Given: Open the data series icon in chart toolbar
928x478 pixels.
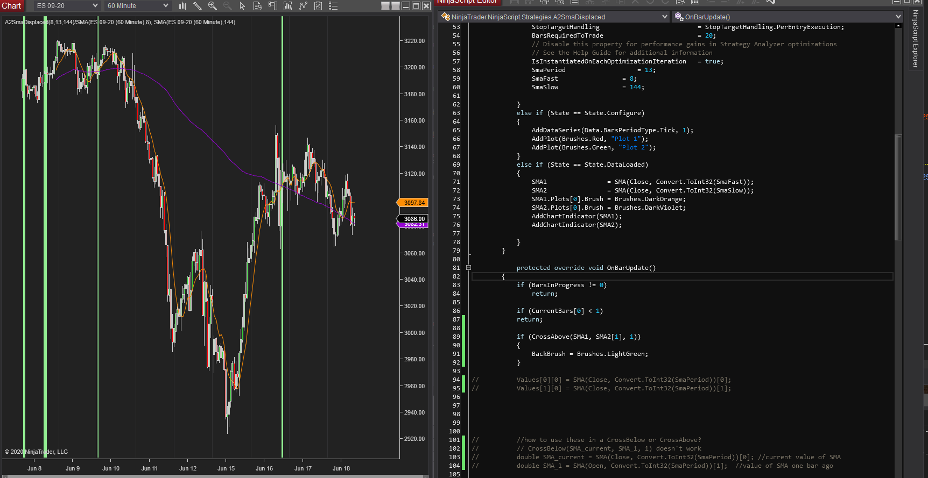Looking at the screenshot, I should pos(287,6).
